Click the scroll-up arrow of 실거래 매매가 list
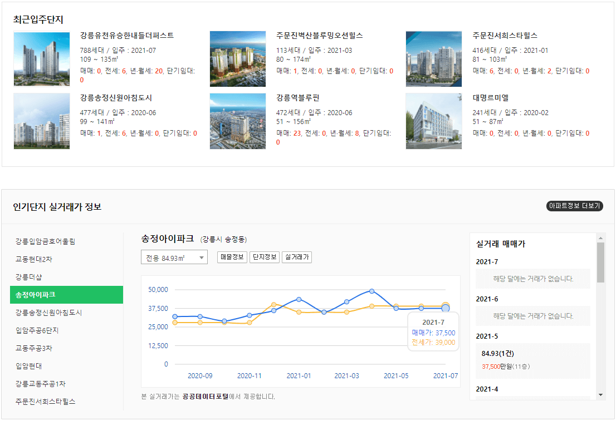The image size is (616, 421). pyautogui.click(x=600, y=238)
